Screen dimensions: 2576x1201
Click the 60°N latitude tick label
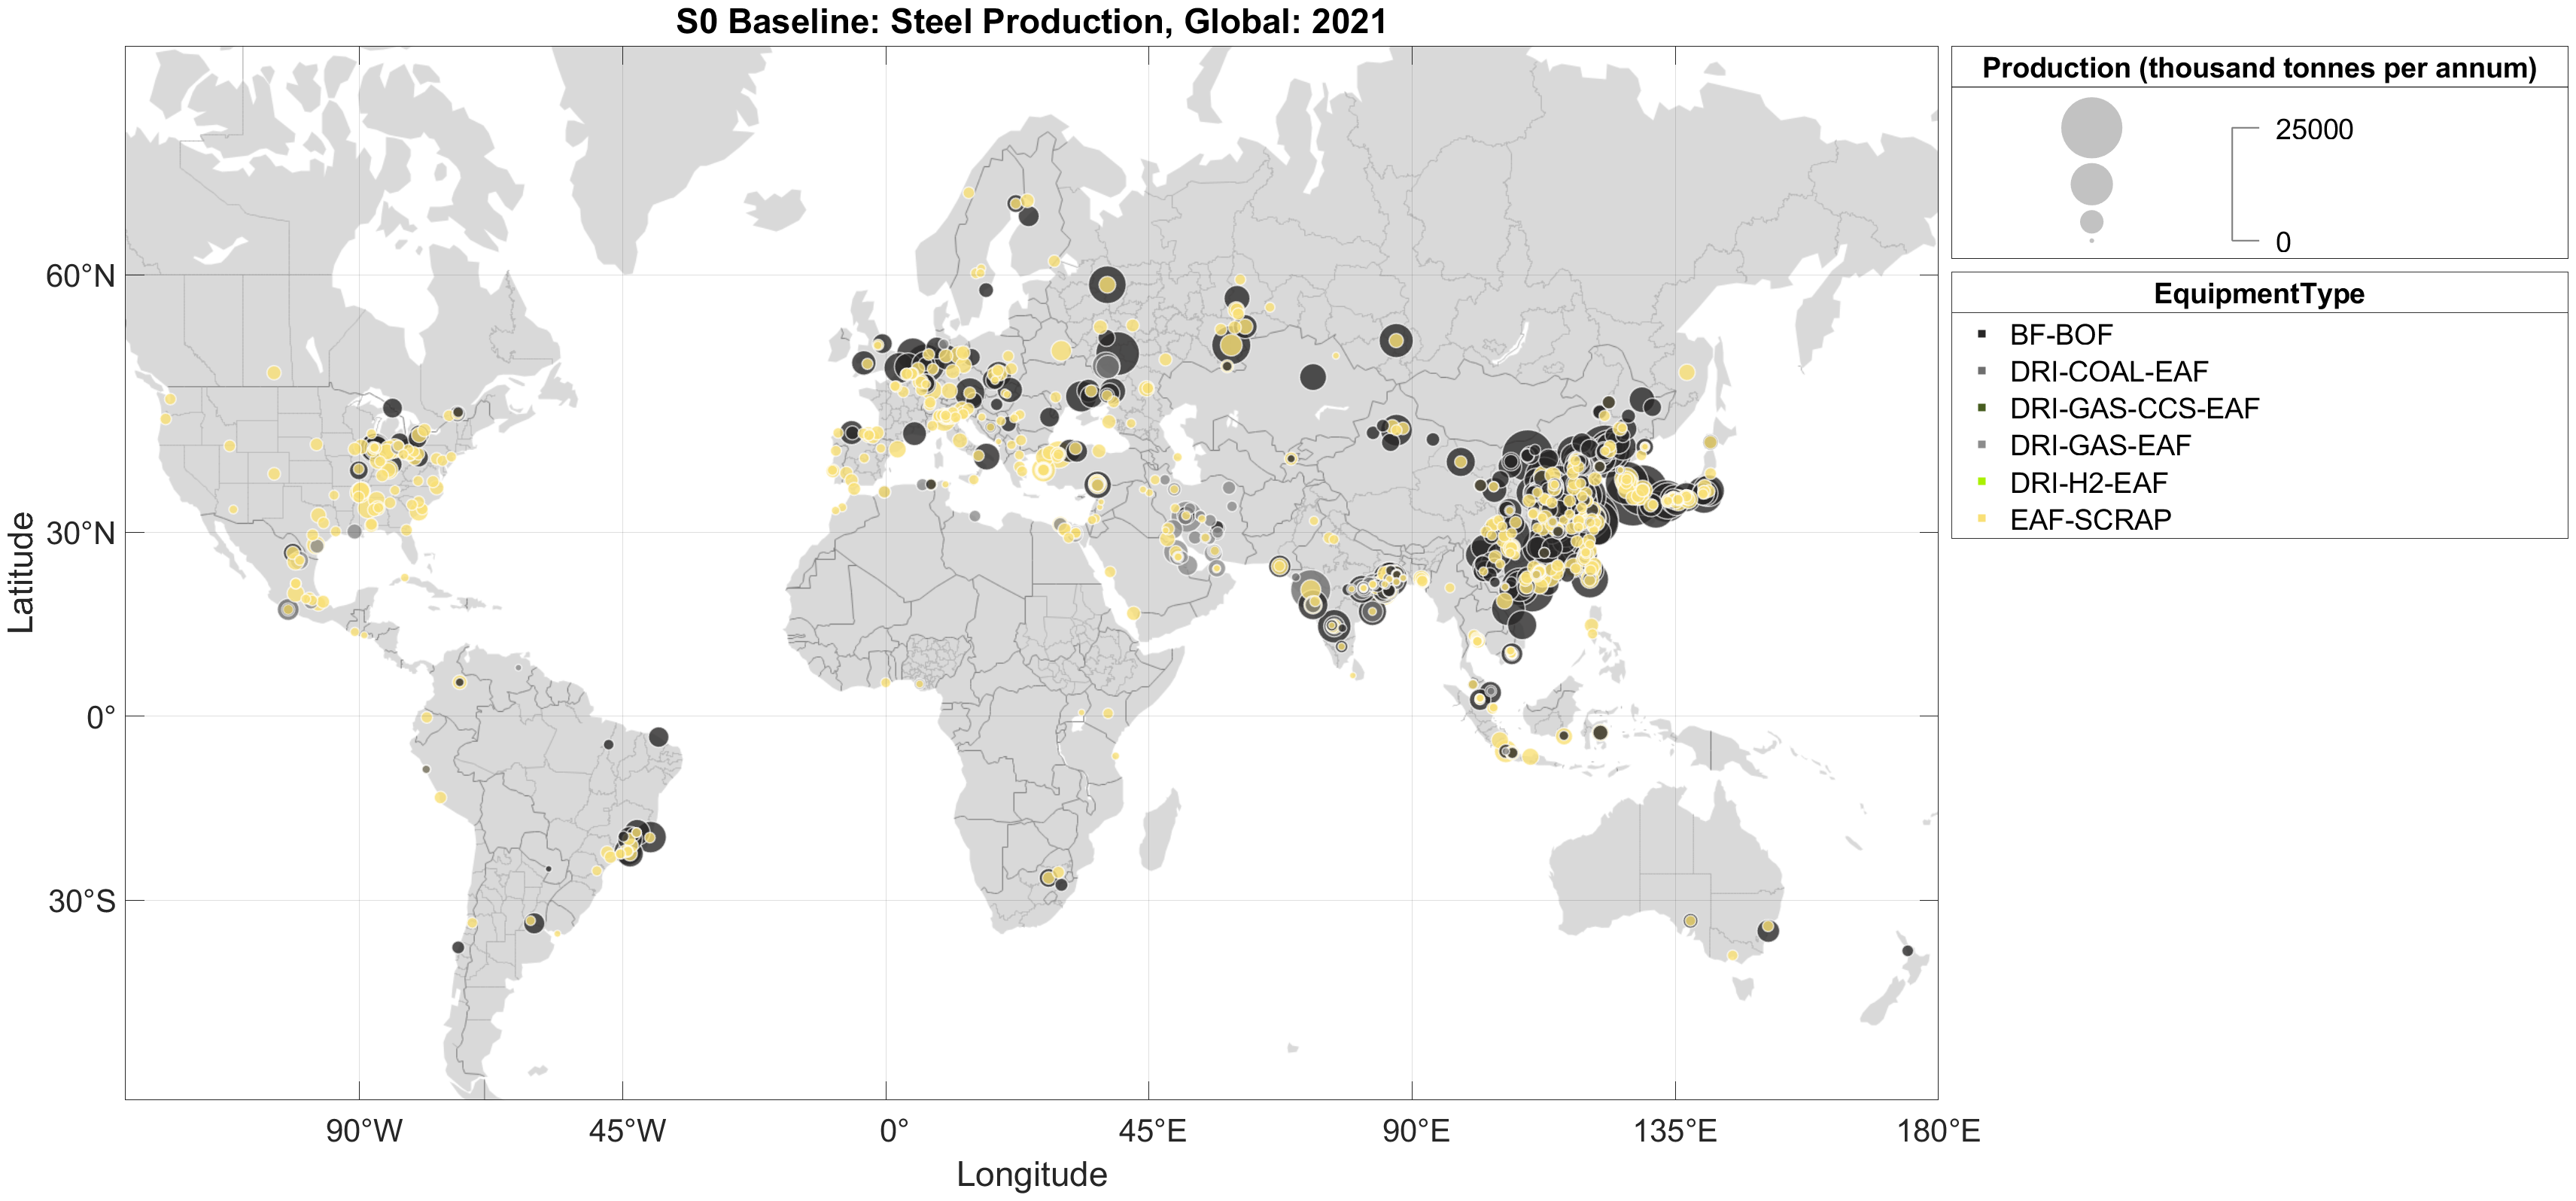tap(80, 276)
